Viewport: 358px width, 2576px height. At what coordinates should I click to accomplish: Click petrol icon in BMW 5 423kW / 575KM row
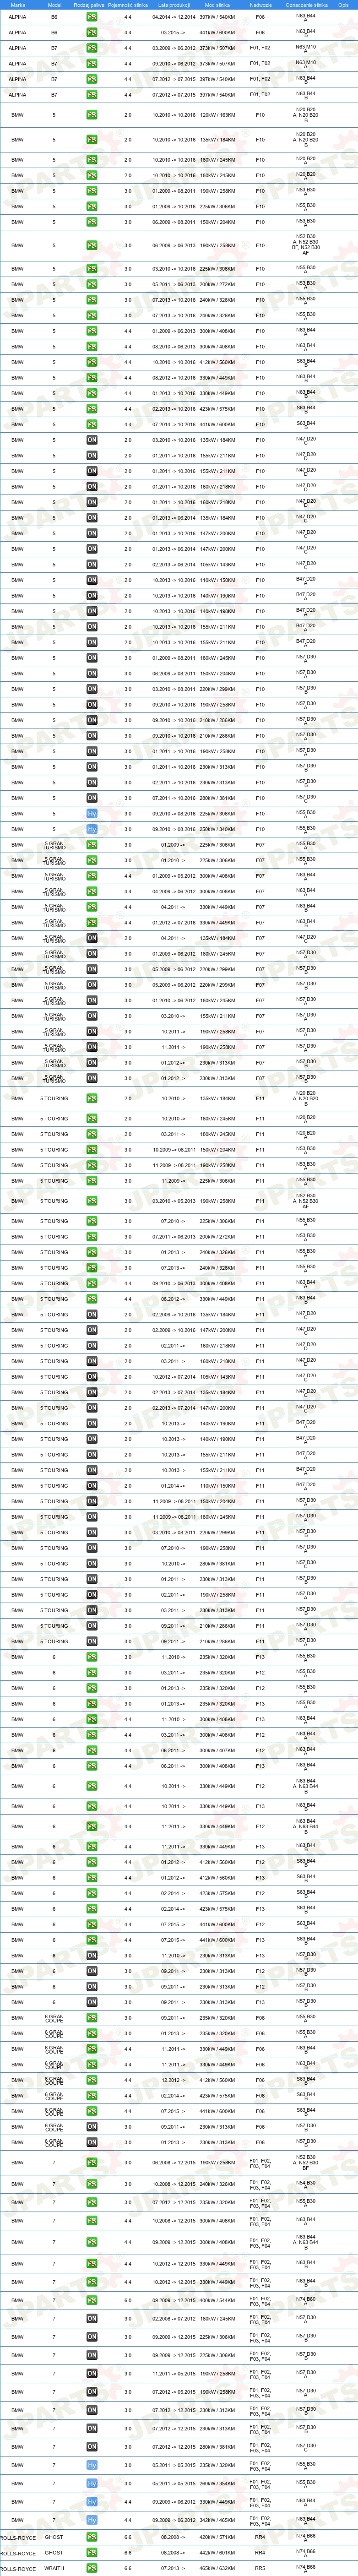pos(92,409)
